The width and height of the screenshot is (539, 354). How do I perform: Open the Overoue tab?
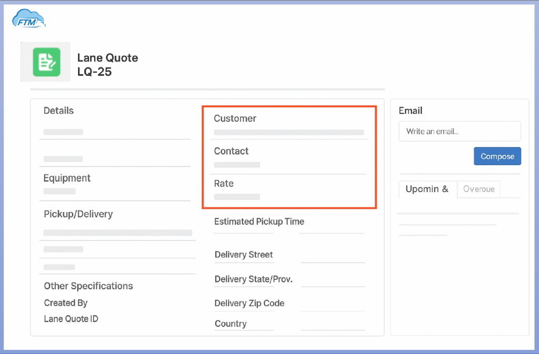478,189
